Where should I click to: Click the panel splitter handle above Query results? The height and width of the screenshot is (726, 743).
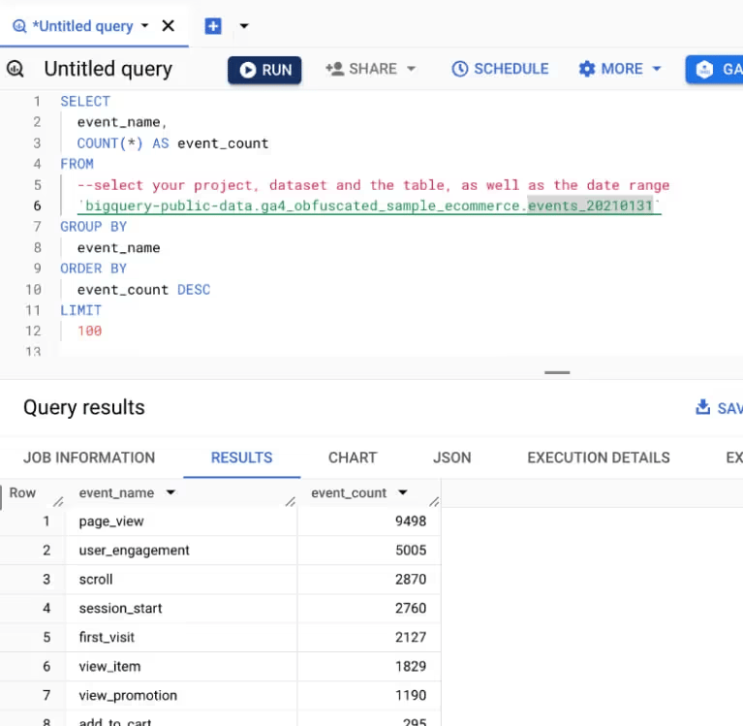[557, 373]
